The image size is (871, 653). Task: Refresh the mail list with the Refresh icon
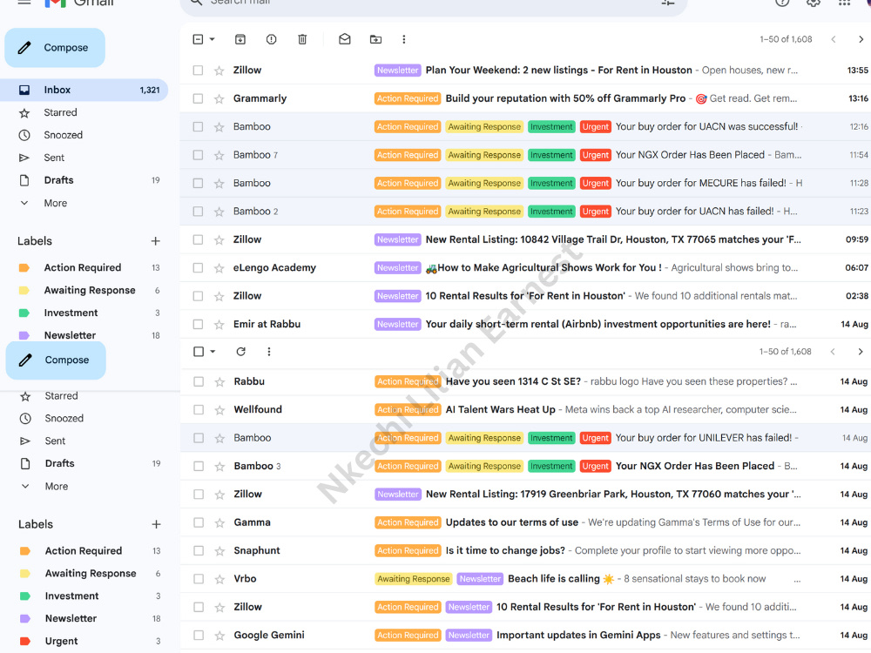coord(240,352)
